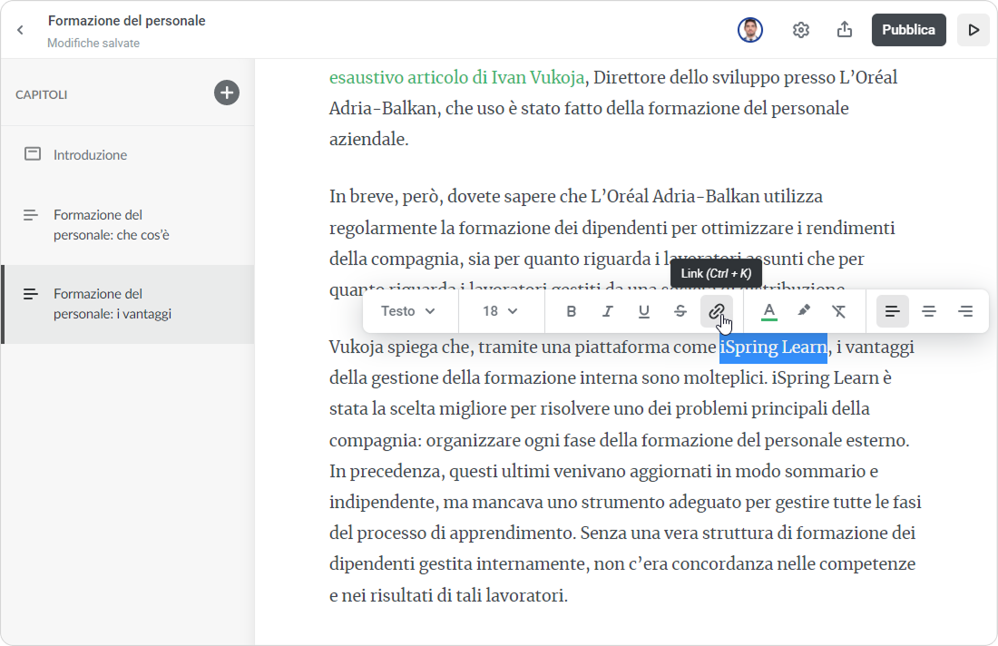Clear formatting from selected text
This screenshot has height=646, width=998.
pos(839,311)
